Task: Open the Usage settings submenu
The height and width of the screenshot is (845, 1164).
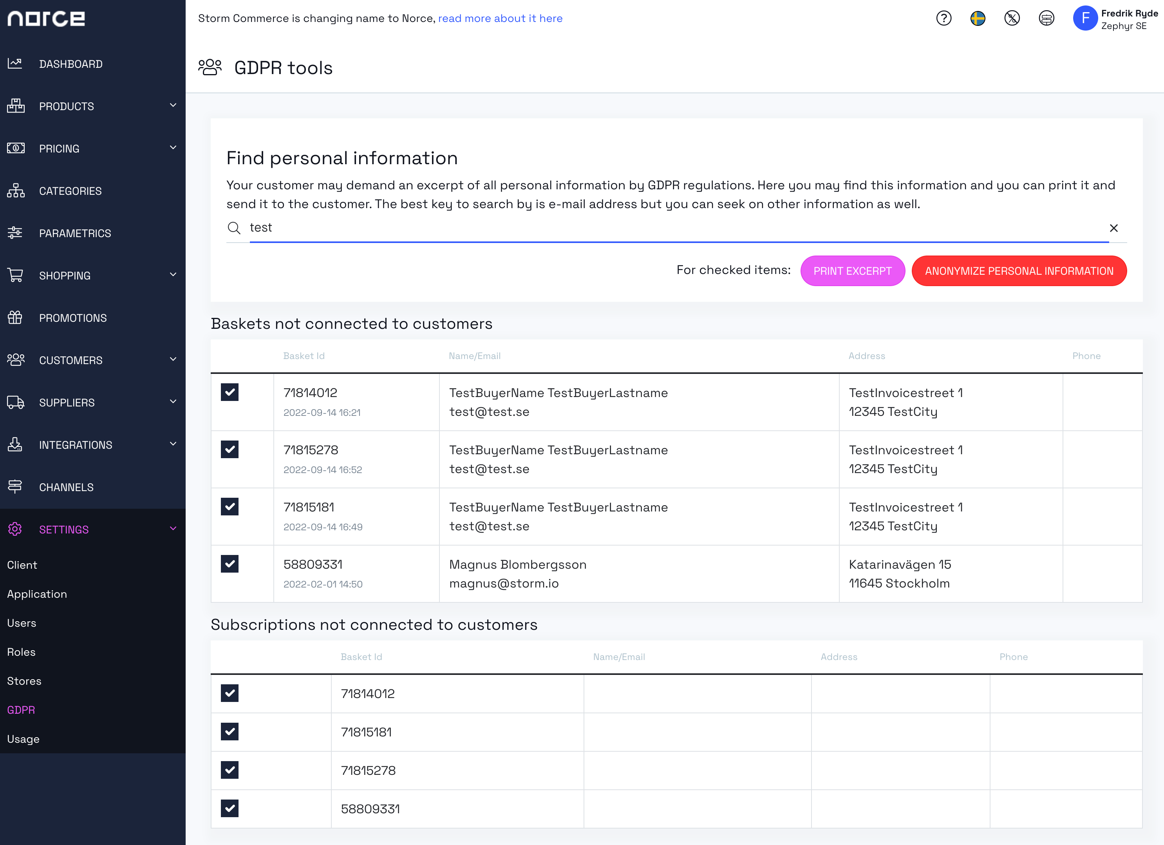Action: click(x=23, y=739)
